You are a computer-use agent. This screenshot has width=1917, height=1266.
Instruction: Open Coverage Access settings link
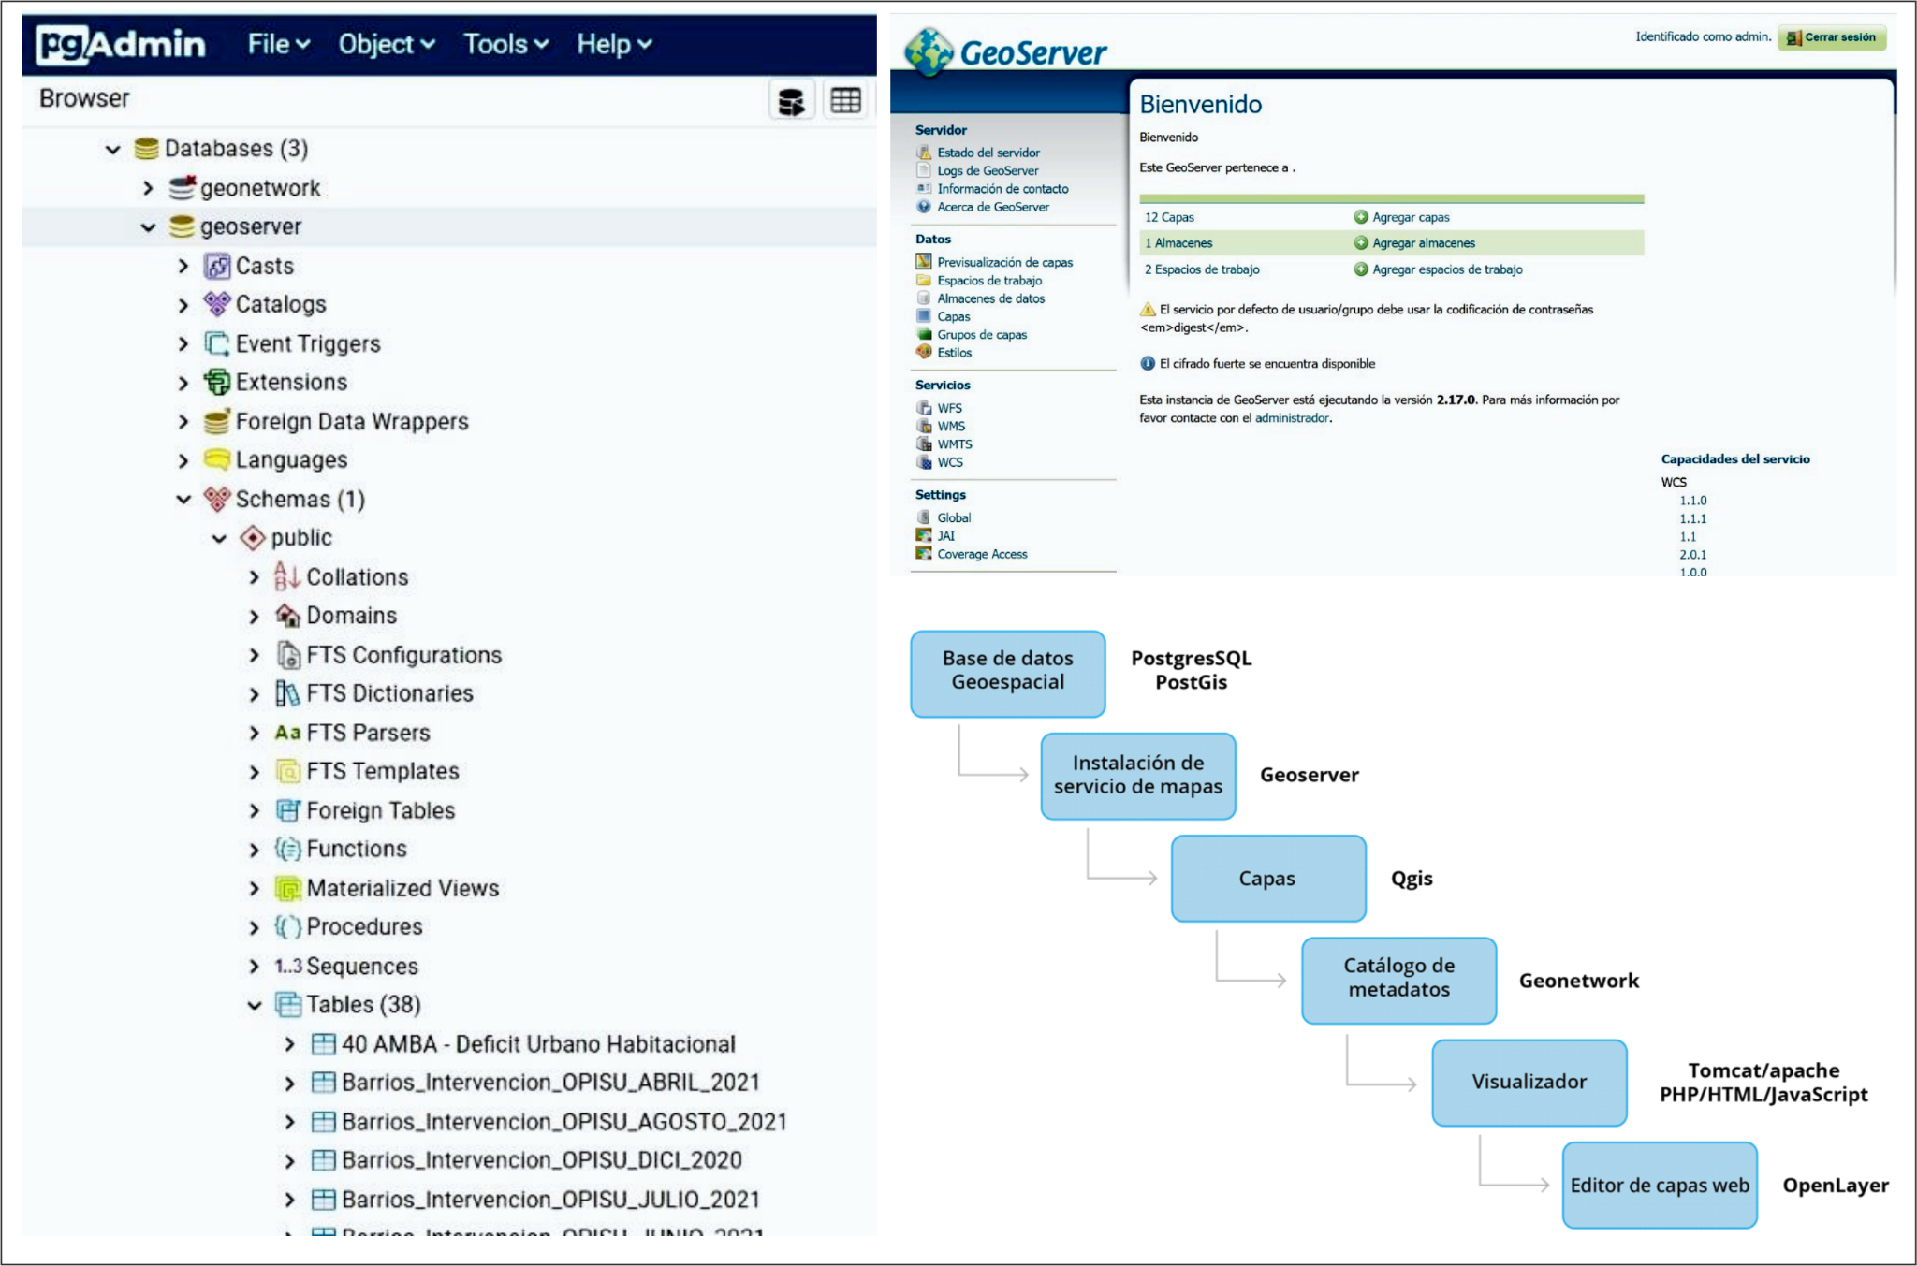point(982,554)
